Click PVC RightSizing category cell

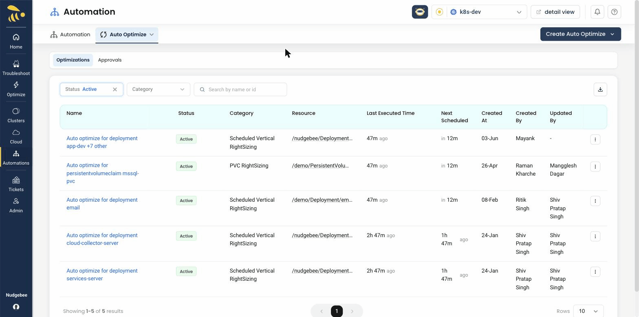point(249,166)
